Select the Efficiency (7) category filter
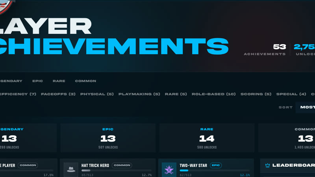The image size is (315, 177). (18, 94)
